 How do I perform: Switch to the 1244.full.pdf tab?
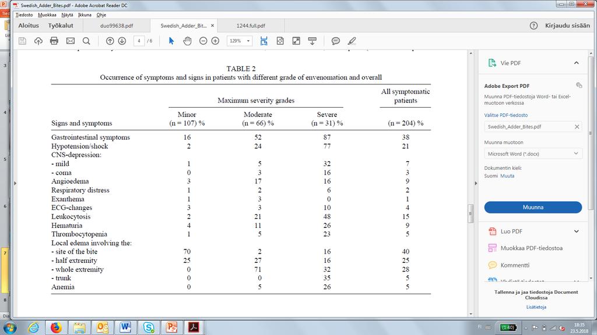point(251,26)
